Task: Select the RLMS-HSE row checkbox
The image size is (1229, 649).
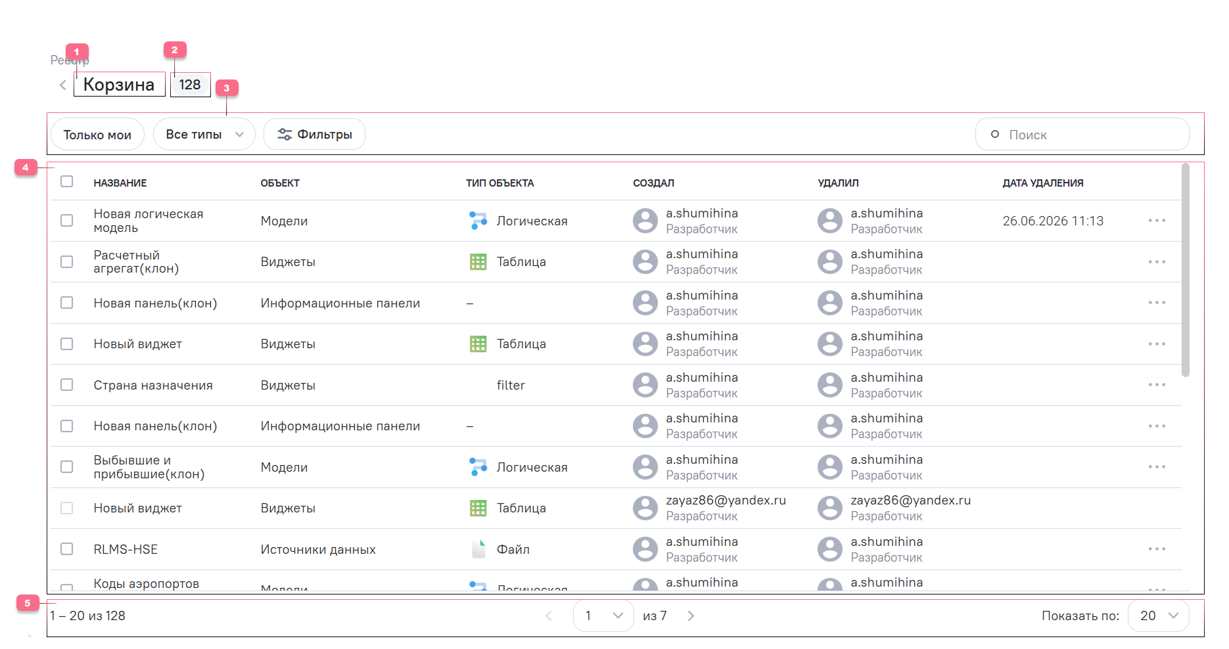Action: pos(67,549)
